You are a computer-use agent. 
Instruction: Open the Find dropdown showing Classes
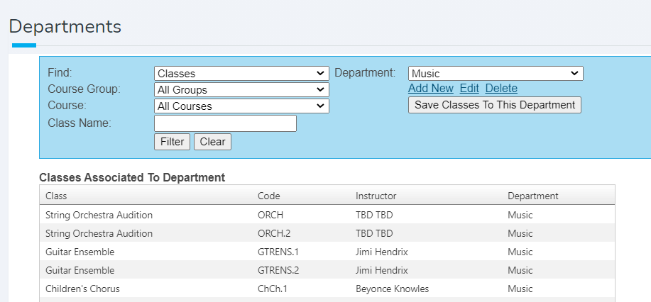[241, 74]
